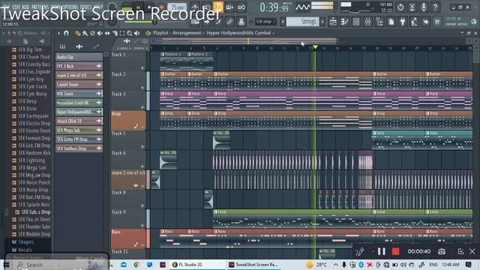
Task: Toggle mute LED on Track 5
Action: tap(142, 147)
